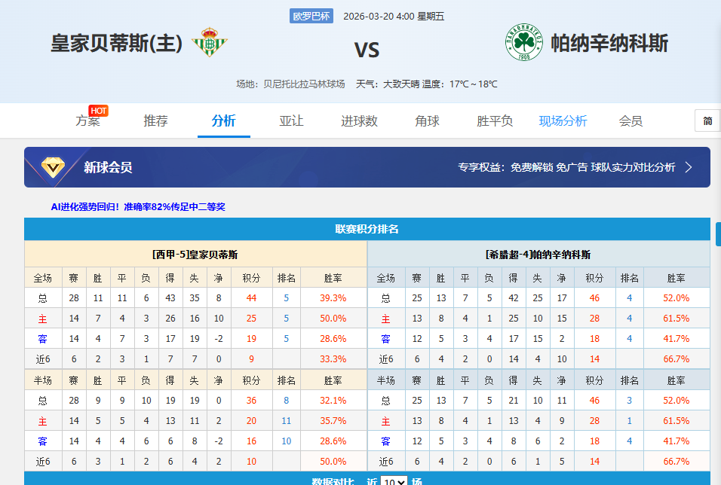Image resolution: width=721 pixels, height=485 pixels.
Task: Click the VIP diamond icon in banner
Action: (54, 167)
